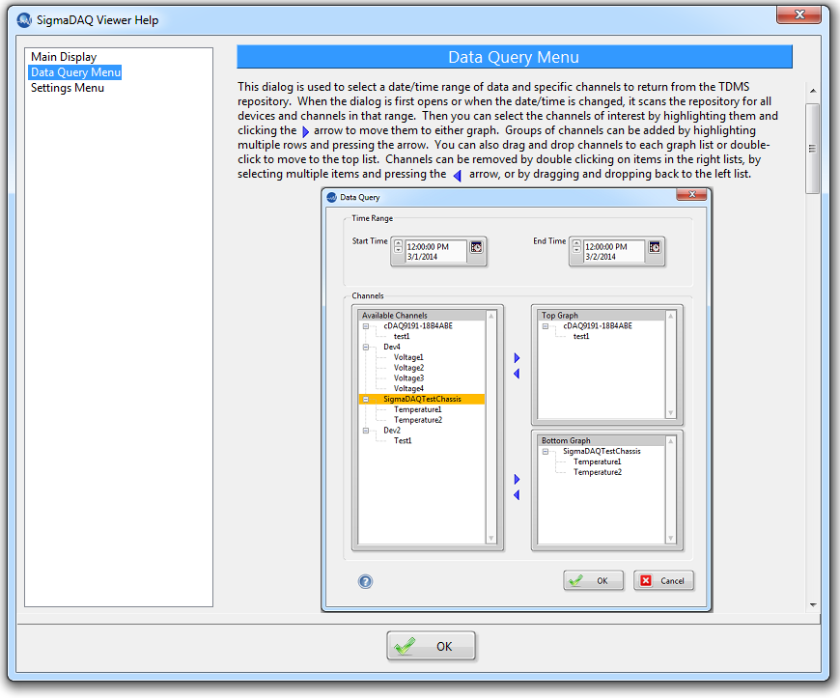Select Temperature1 in Bottom Graph list
The width and height of the screenshot is (840, 698).
(597, 461)
